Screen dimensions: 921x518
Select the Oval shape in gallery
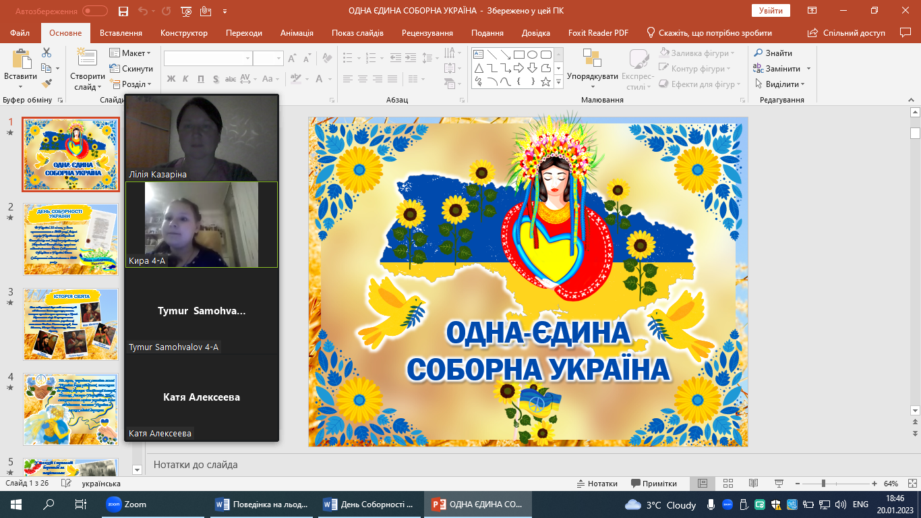(532, 55)
